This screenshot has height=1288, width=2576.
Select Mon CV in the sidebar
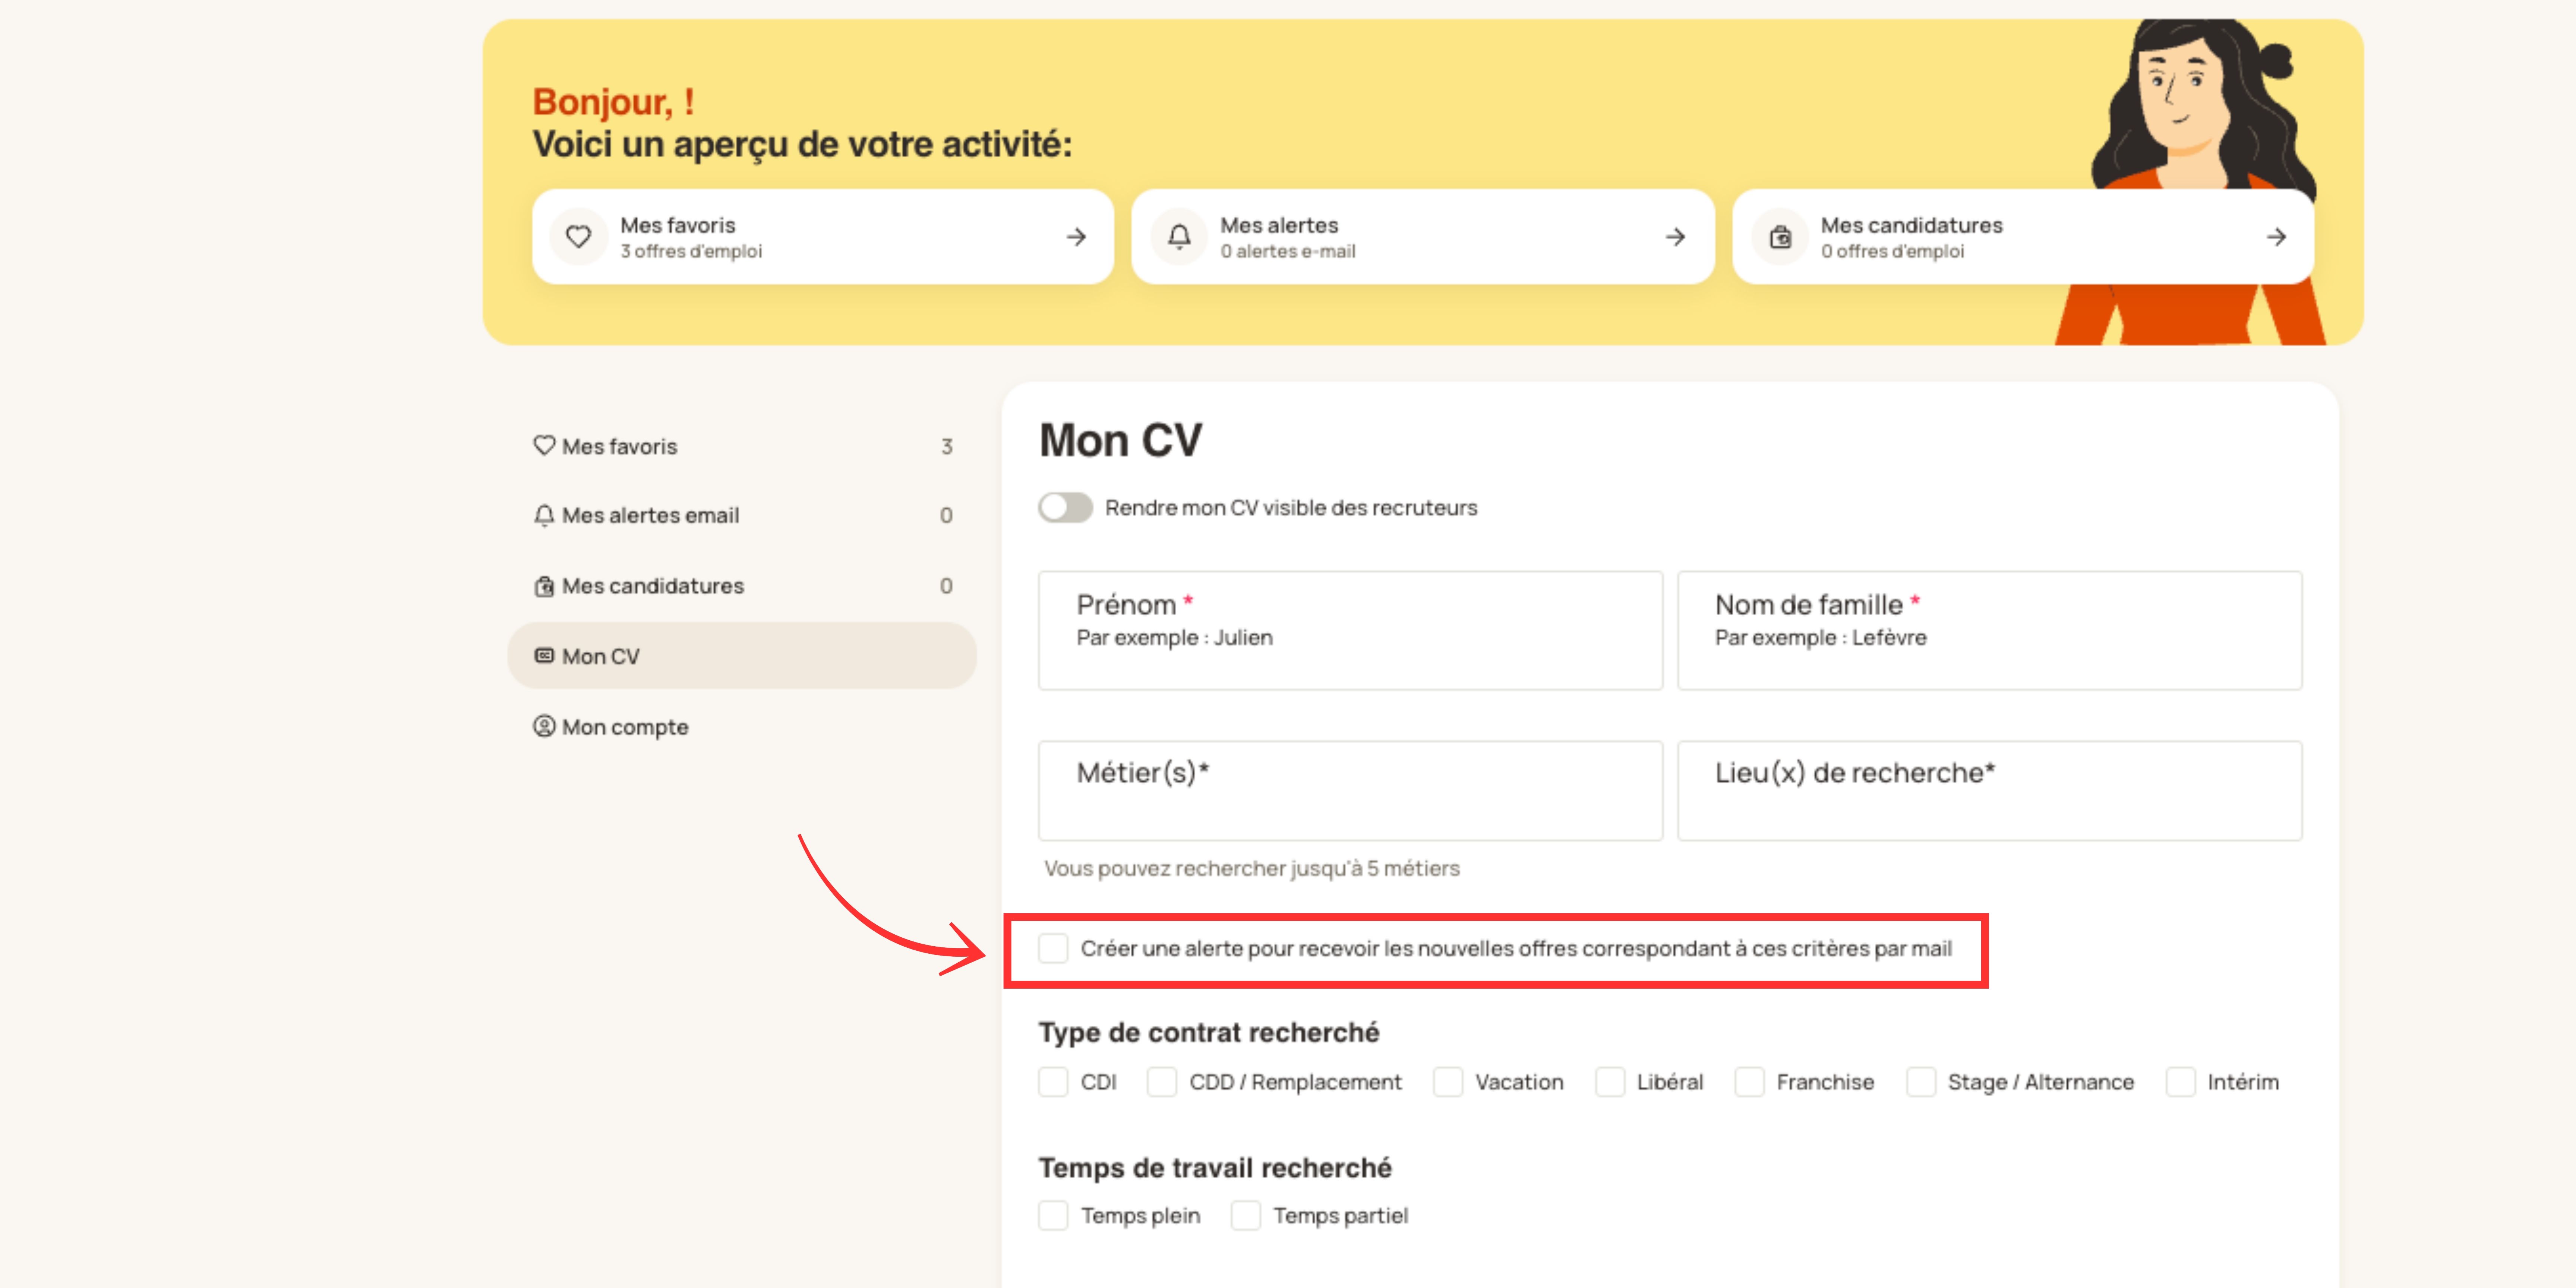pos(742,656)
